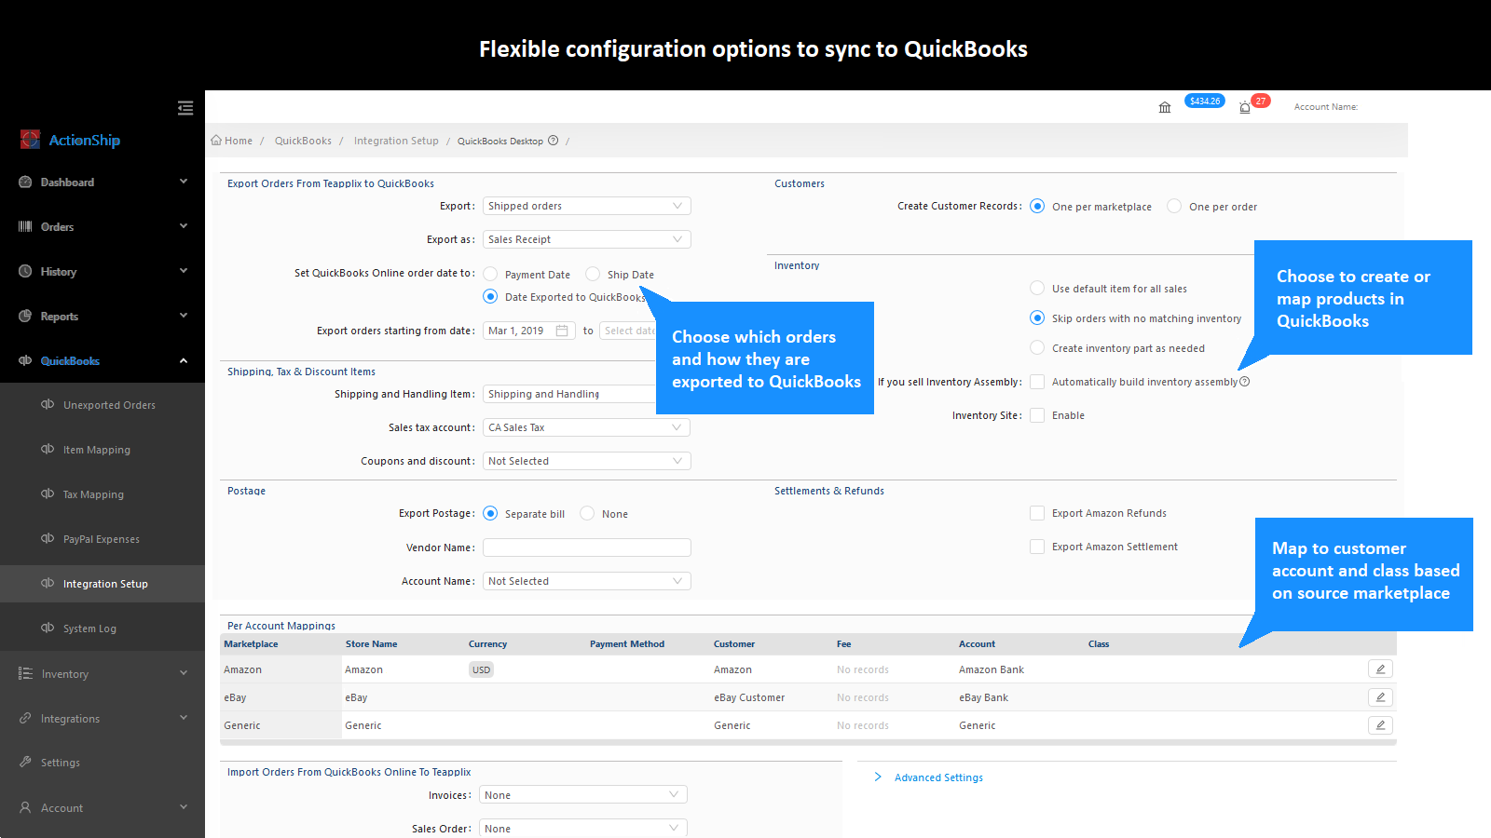Click the Mar 1, 2019 date field
The height and width of the screenshot is (838, 1491).
(529, 331)
